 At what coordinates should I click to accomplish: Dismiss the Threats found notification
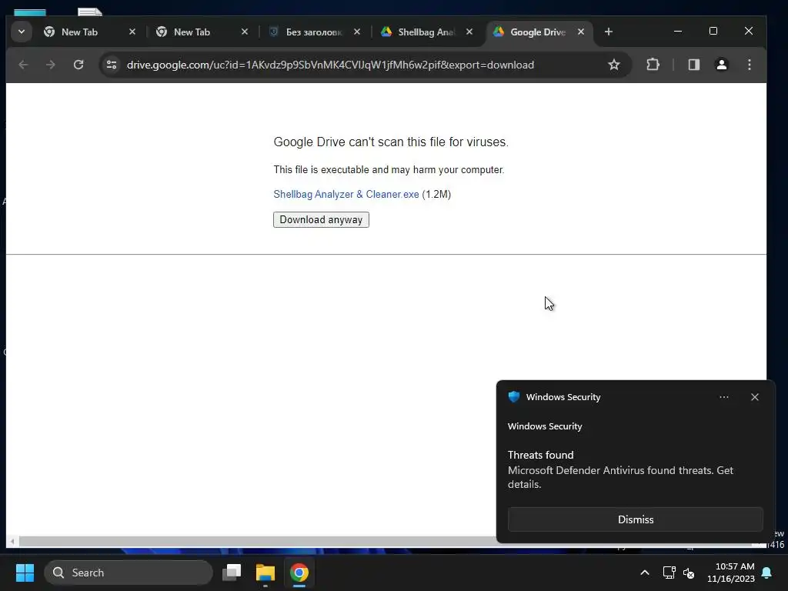click(x=635, y=519)
